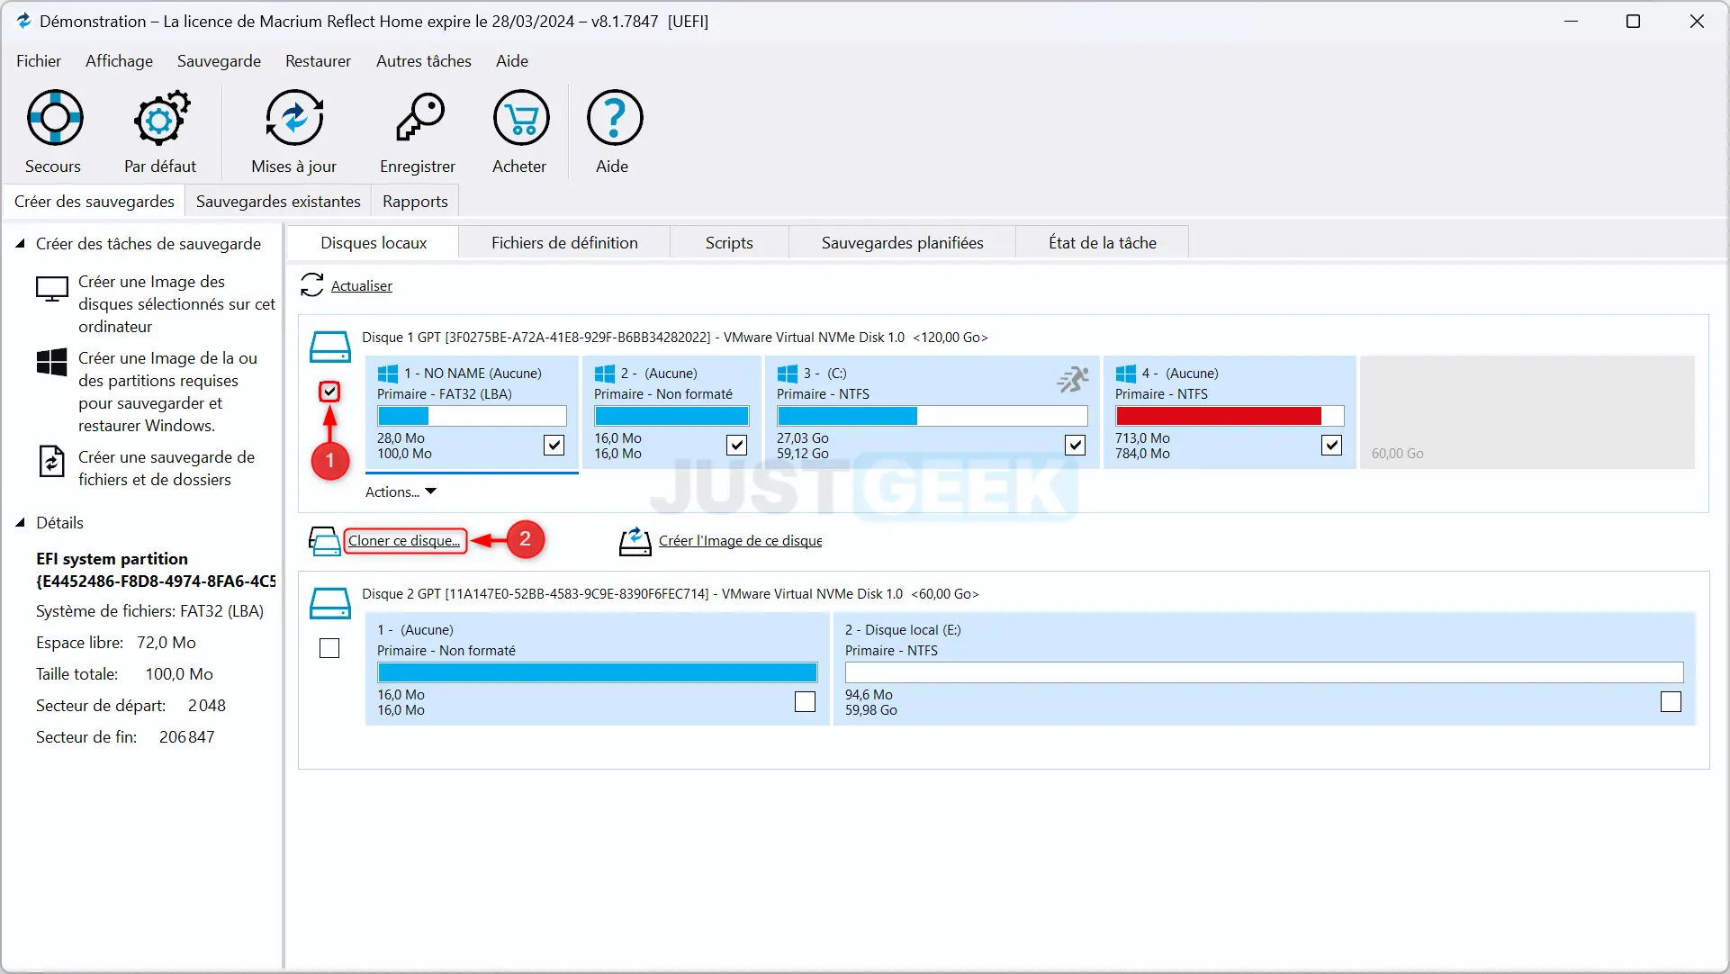Click the 60,00 Go unallocated space block
Viewport: 1730px width, 974px height.
pos(1527,412)
